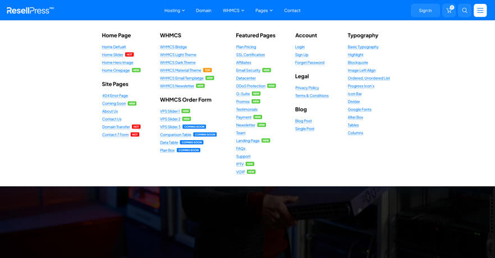The height and width of the screenshot is (258, 495).
Task: Open Alter Box link
Action: (x=355, y=117)
